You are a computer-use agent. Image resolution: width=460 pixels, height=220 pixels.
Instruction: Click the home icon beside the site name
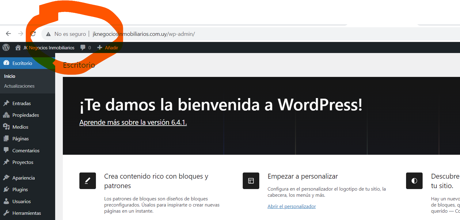pos(18,47)
